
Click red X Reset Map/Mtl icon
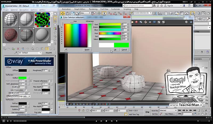click(18, 49)
